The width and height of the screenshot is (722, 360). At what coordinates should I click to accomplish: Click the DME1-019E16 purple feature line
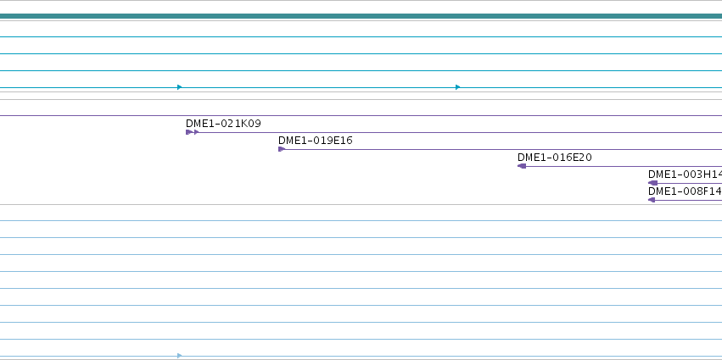500,149
